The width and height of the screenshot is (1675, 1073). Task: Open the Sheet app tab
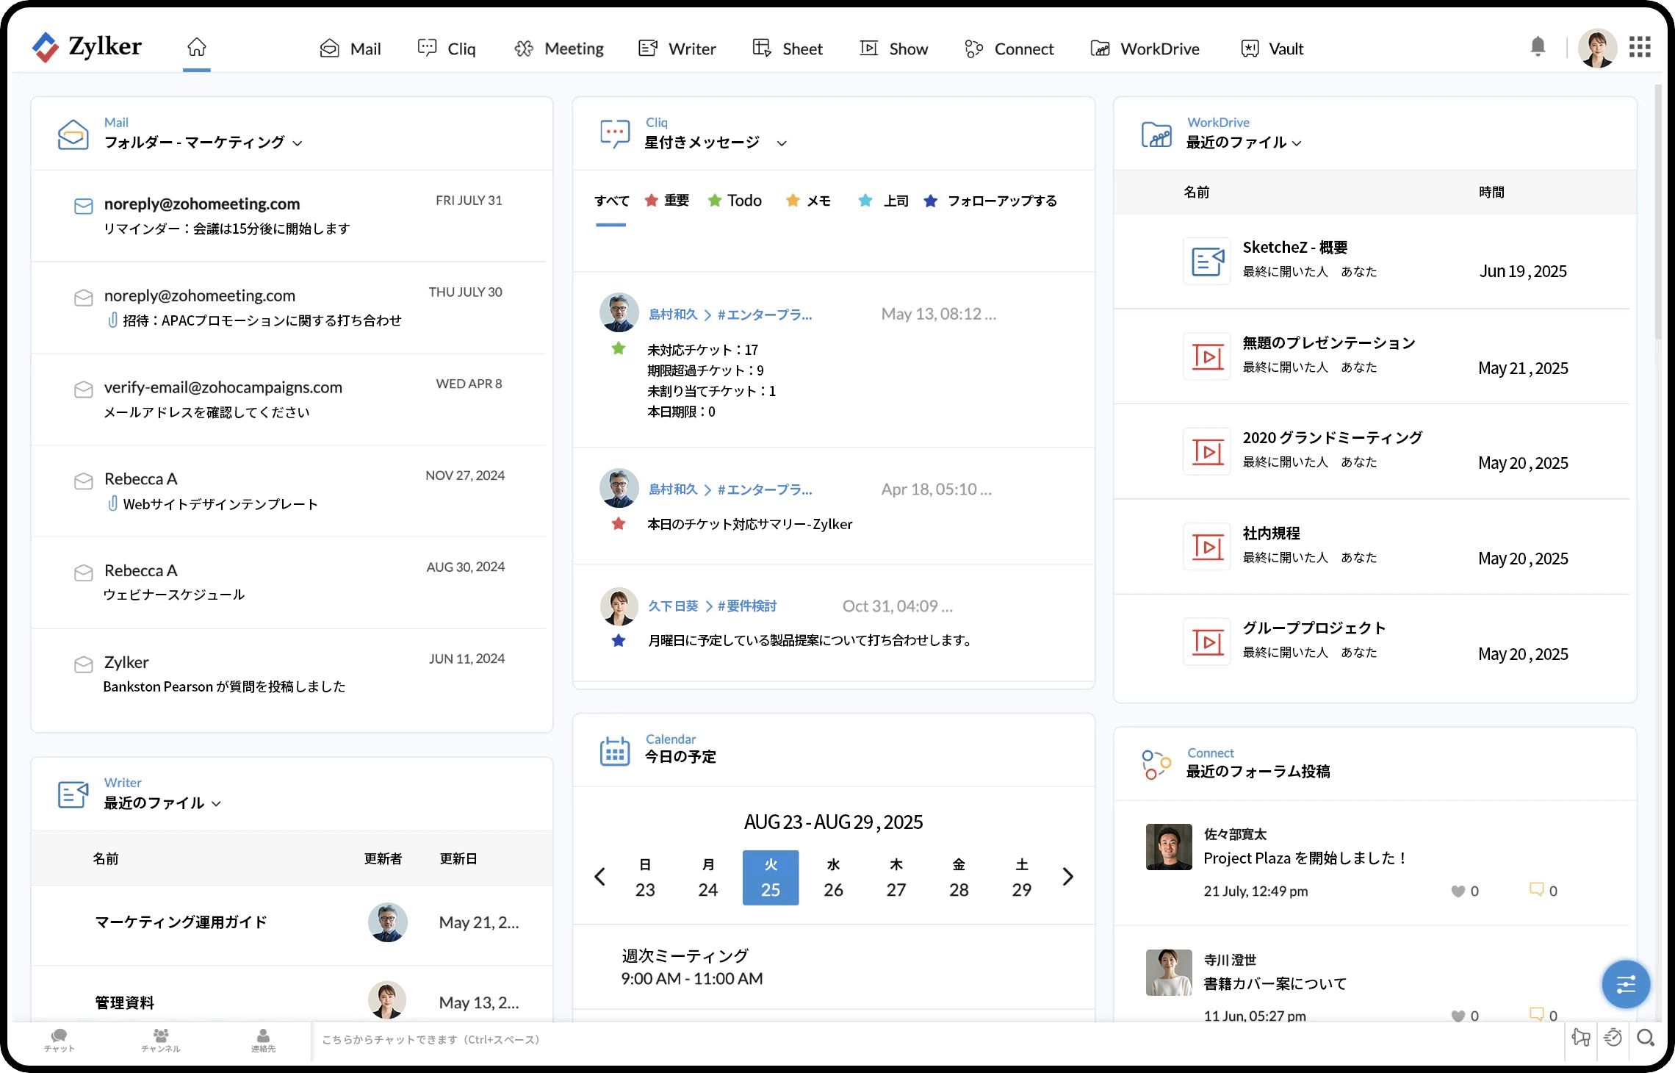(x=788, y=49)
